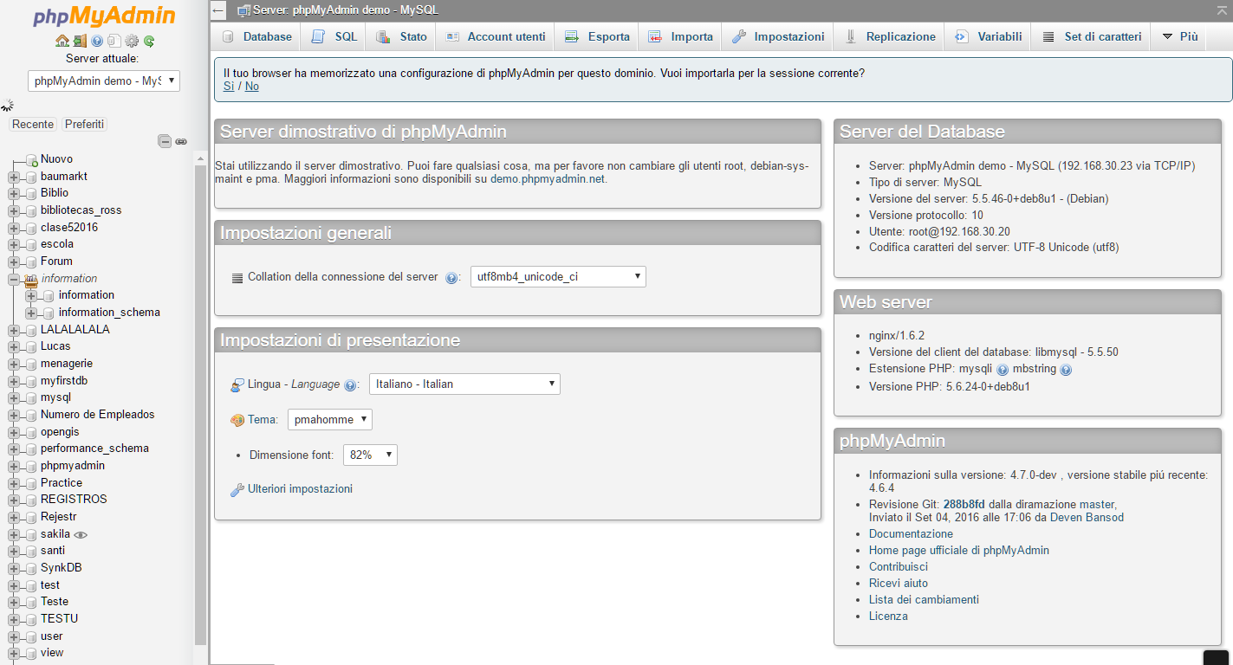This screenshot has height=665, width=1233.
Task: Open help icon next to mbstring
Action: coord(1066,369)
